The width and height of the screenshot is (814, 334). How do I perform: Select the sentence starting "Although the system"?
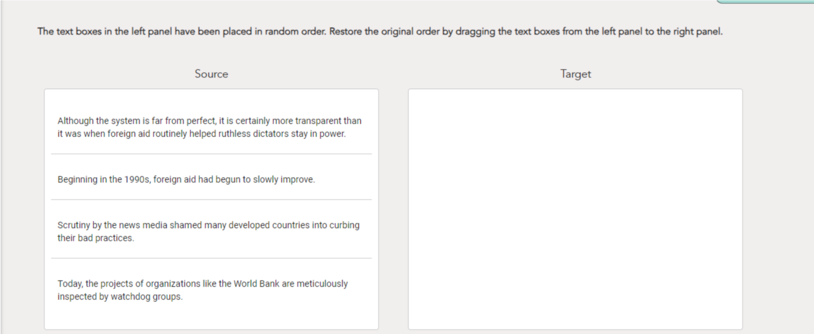(x=209, y=127)
